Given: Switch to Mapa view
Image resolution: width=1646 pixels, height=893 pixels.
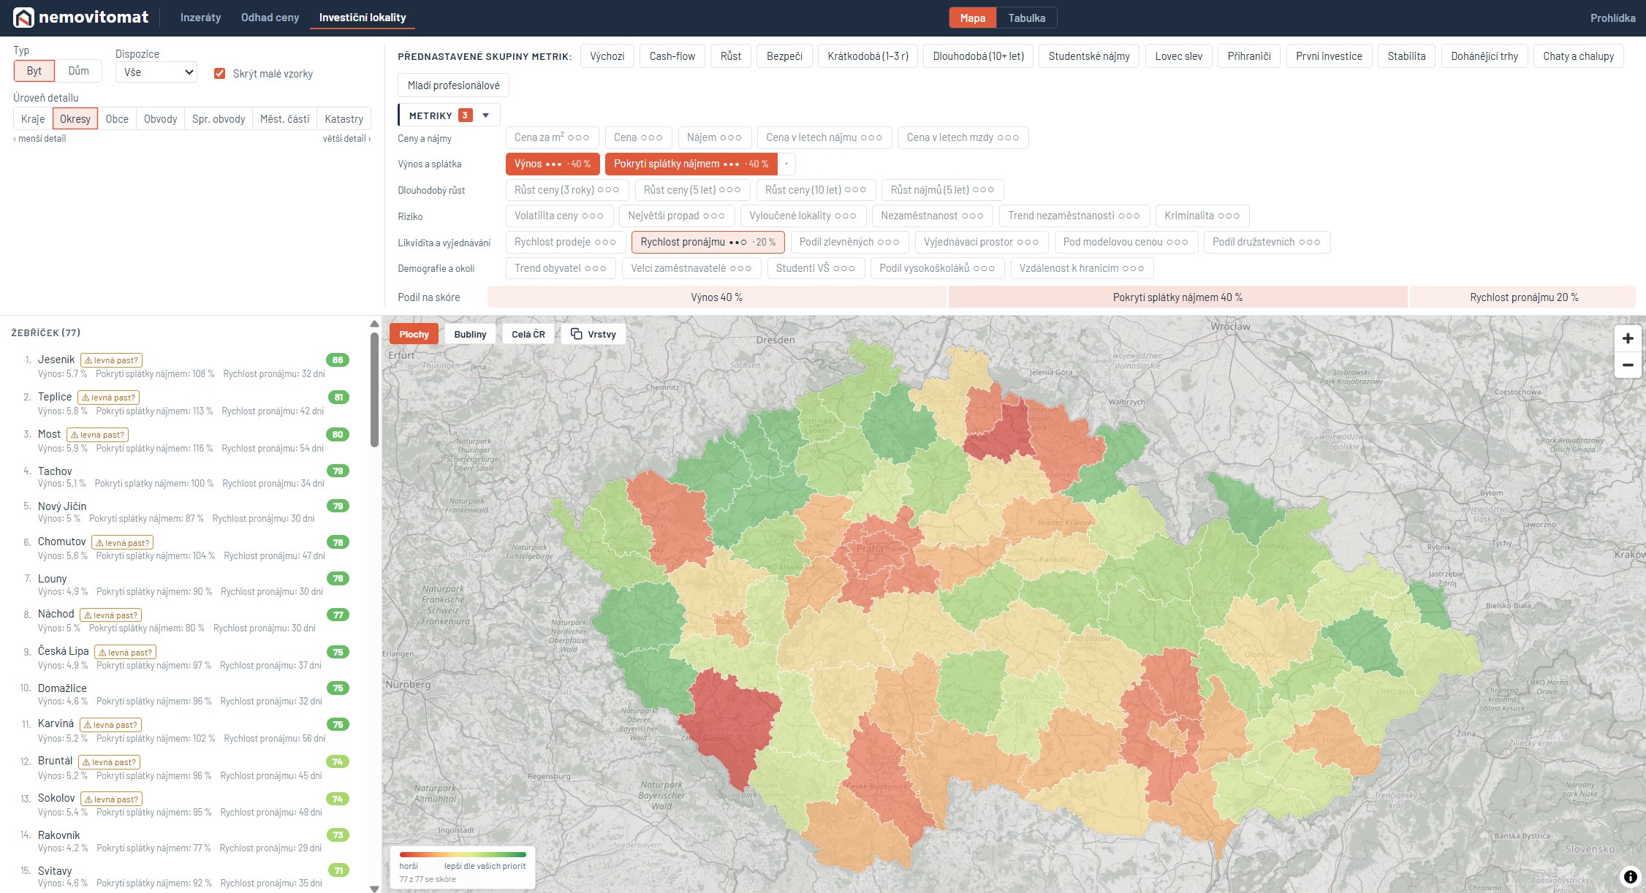Looking at the screenshot, I should [972, 18].
